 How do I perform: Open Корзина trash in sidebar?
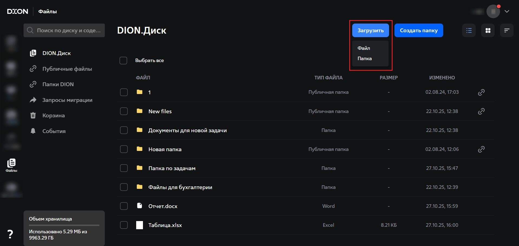click(53, 115)
